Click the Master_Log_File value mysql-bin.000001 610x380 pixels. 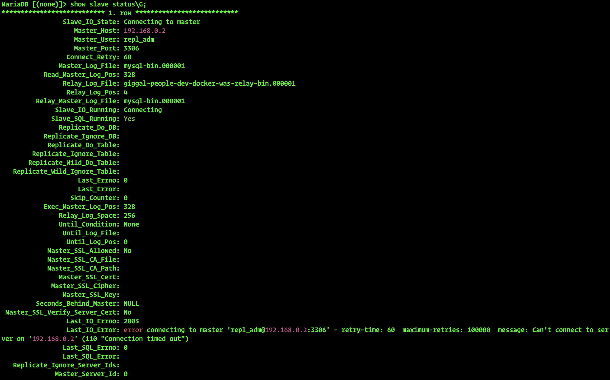154,66
